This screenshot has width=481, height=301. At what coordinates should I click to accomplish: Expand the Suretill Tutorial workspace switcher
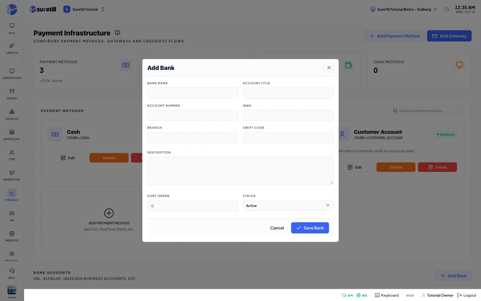pyautogui.click(x=85, y=9)
